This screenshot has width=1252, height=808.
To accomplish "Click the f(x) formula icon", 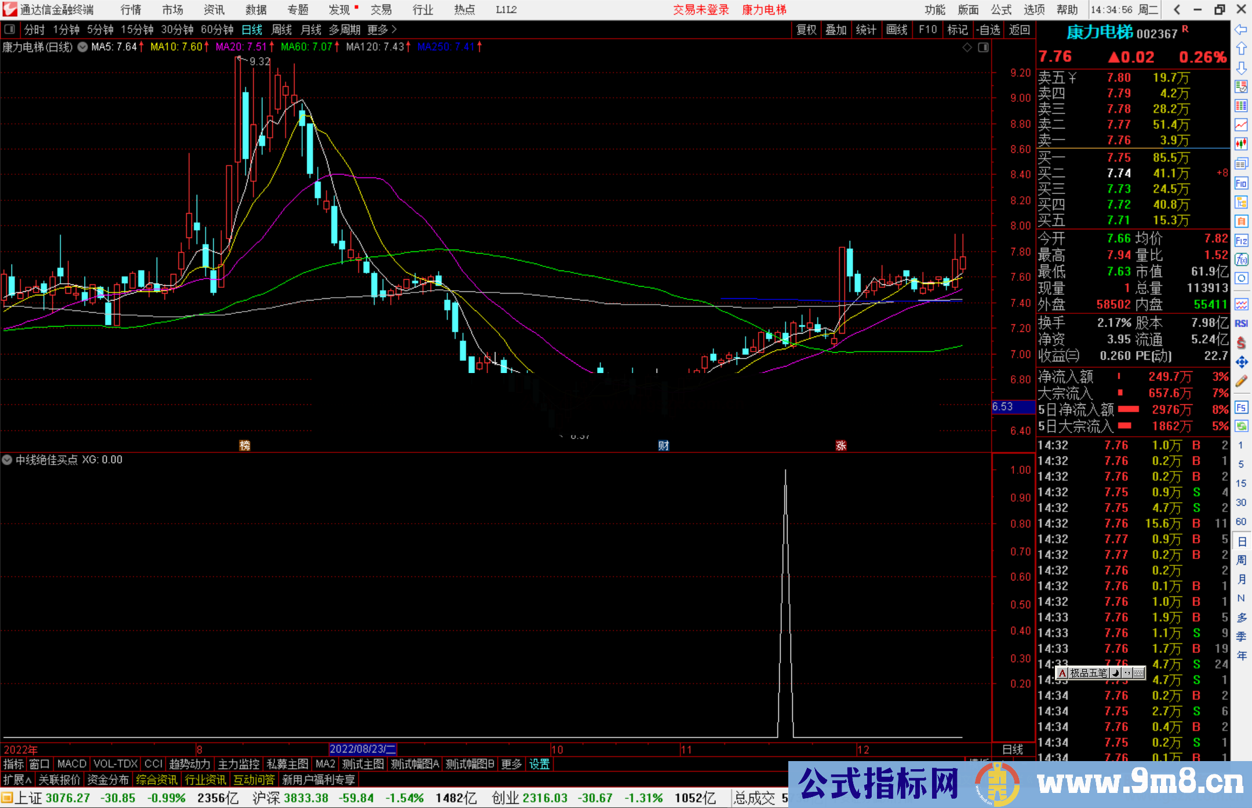I will 1241,259.
